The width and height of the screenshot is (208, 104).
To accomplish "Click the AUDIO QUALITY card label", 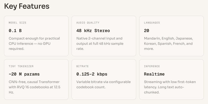I will (x=88, y=23).
